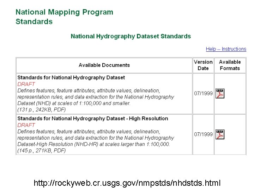Select description mentioning 'NHD-HR' scales
This screenshot has width=254, height=190.
(x=96, y=138)
